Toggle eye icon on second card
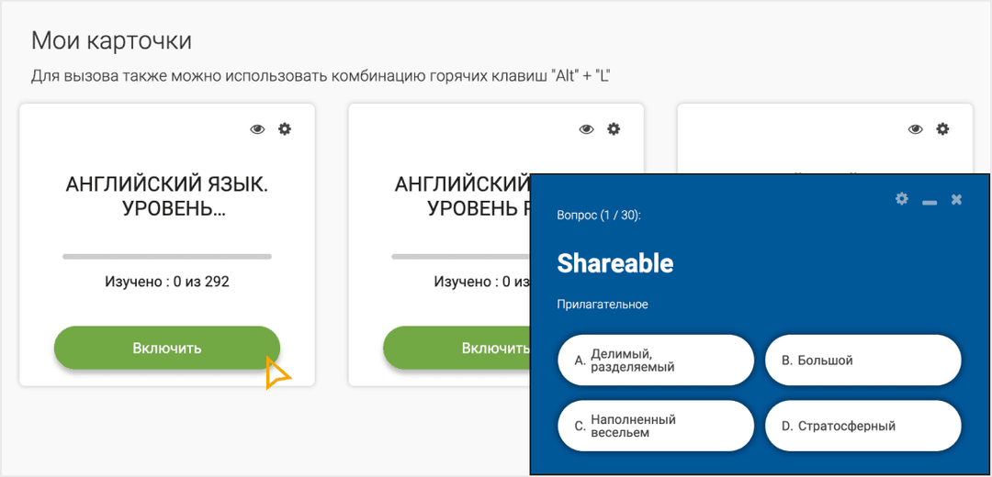The width and height of the screenshot is (992, 477). 586,129
